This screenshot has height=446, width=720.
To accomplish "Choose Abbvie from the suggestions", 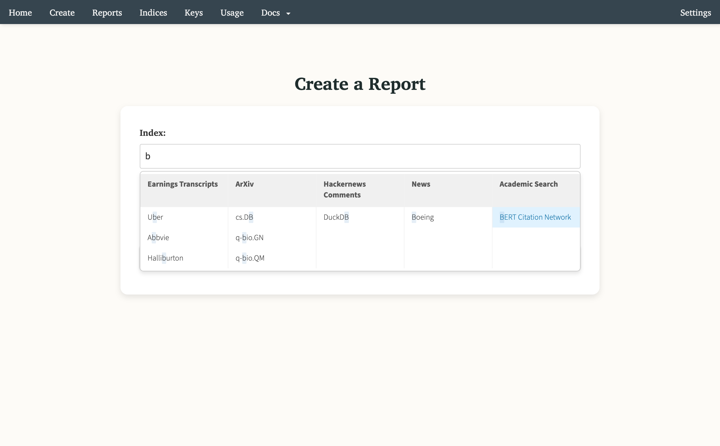I will coord(158,237).
